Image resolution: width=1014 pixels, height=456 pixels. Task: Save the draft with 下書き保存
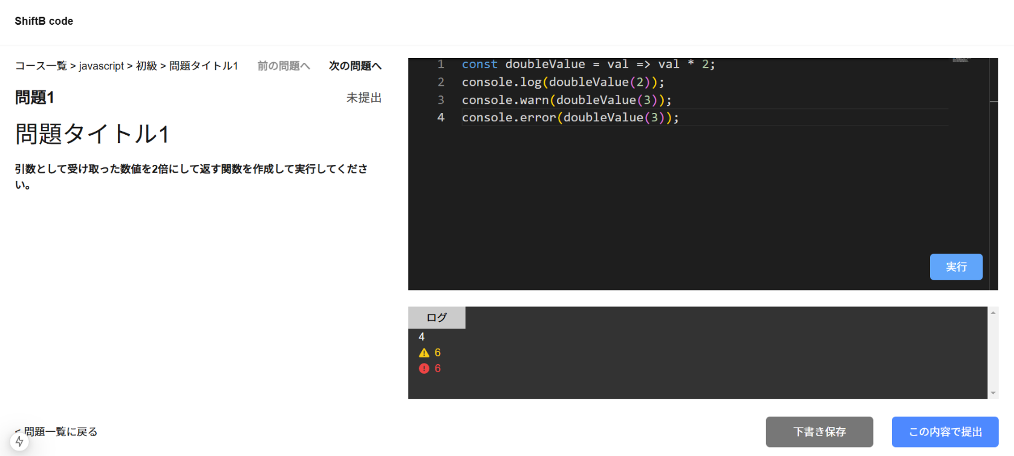pyautogui.click(x=819, y=432)
